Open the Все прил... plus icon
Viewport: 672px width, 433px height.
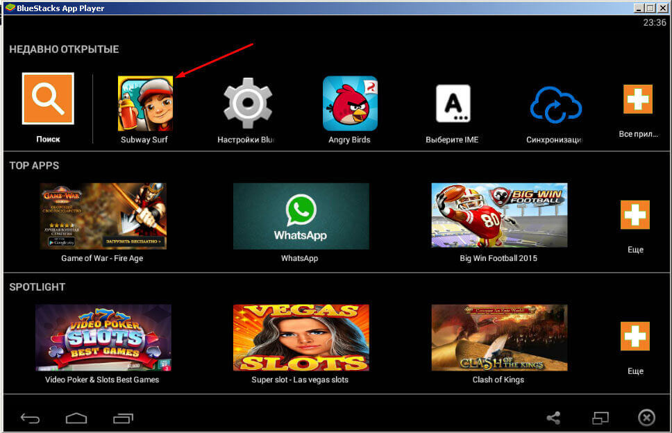tap(638, 99)
